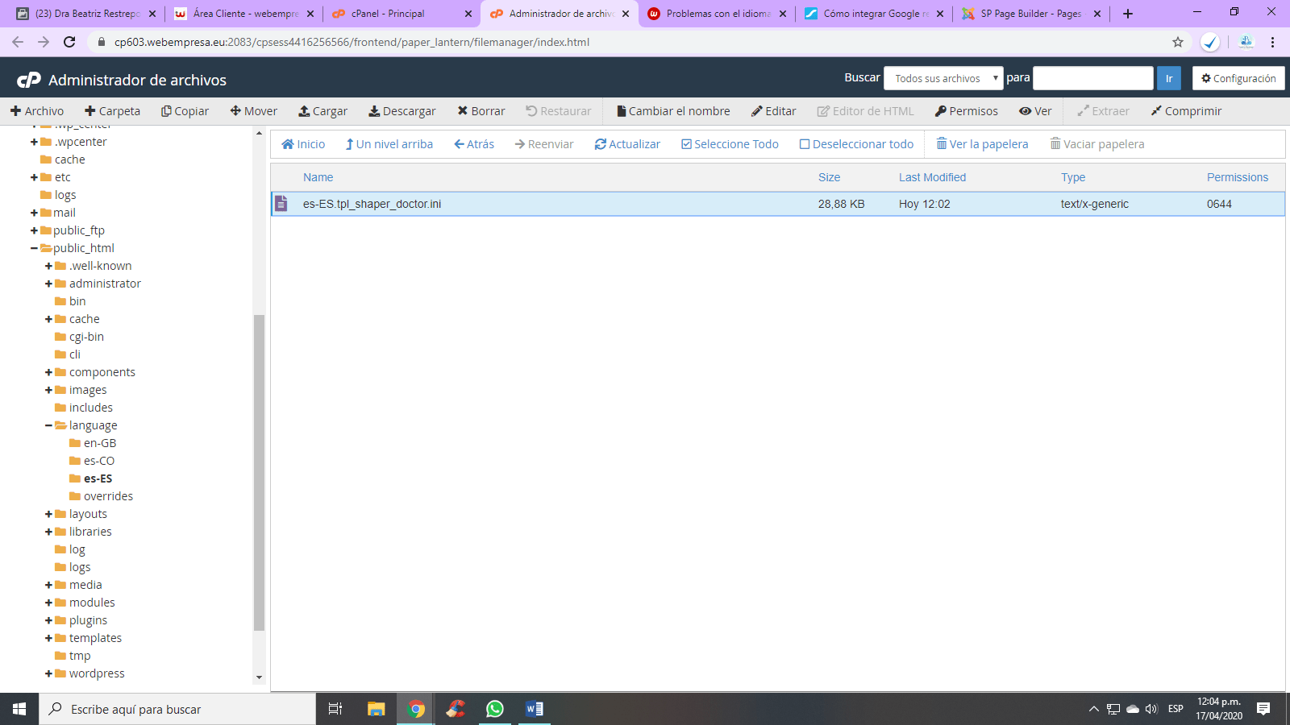Image resolution: width=1290 pixels, height=725 pixels.
Task: Open Ver la papelera trash view
Action: 982,144
